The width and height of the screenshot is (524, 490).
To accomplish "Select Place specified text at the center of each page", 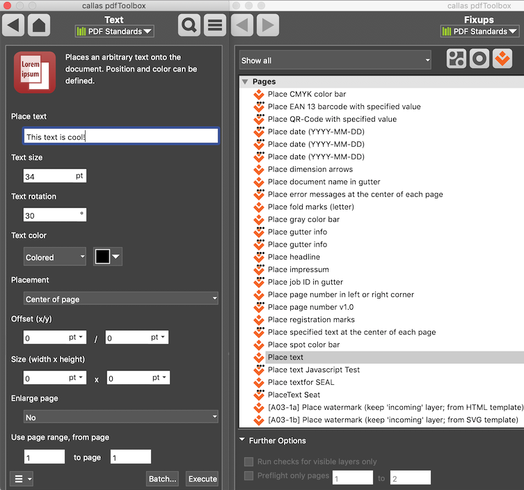I will coord(351,332).
